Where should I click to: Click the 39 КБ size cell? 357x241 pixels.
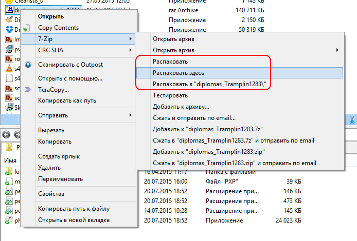point(294,182)
